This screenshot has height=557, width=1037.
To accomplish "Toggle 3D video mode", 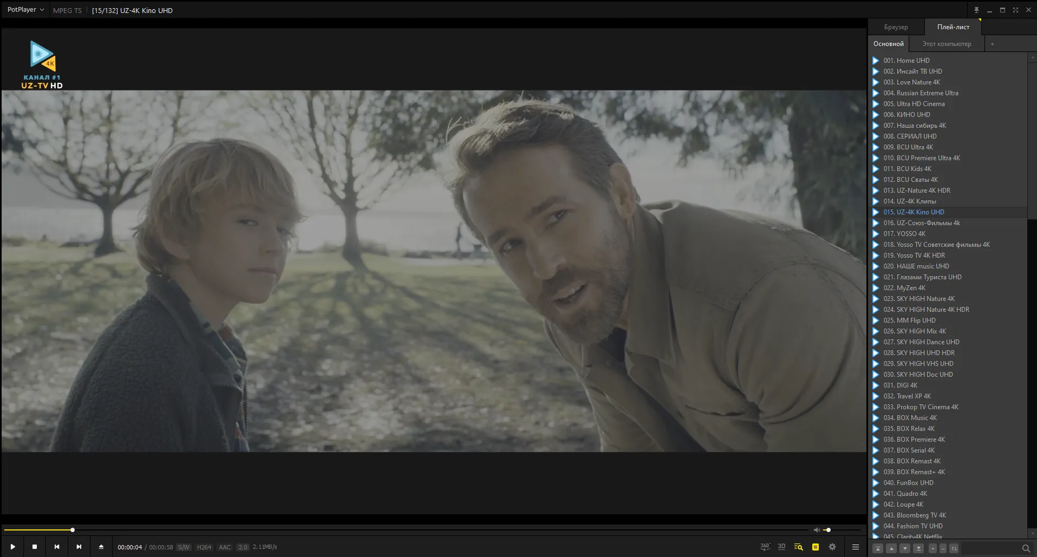I will click(781, 547).
